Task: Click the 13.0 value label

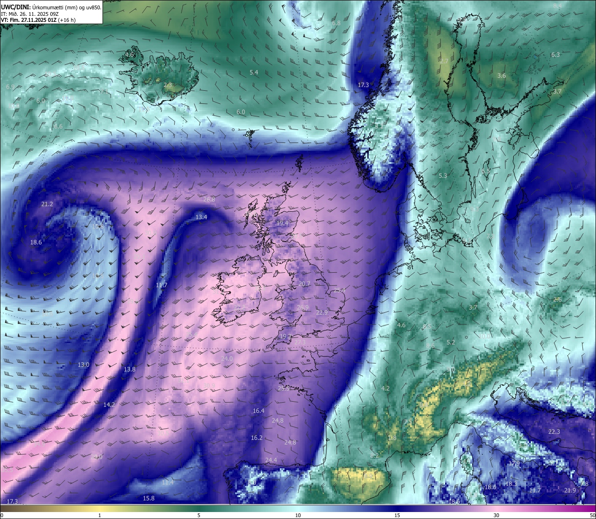Action: point(83,365)
